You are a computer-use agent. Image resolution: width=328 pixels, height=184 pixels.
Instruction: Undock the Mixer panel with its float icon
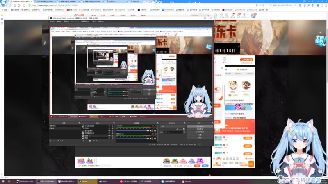point(158,123)
